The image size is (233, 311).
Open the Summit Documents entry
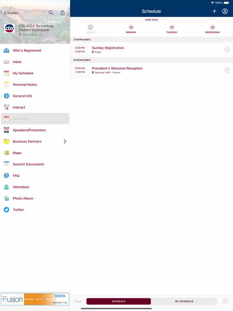click(x=35, y=164)
